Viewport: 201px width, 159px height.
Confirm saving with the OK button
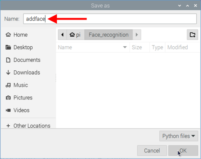tap(183, 151)
